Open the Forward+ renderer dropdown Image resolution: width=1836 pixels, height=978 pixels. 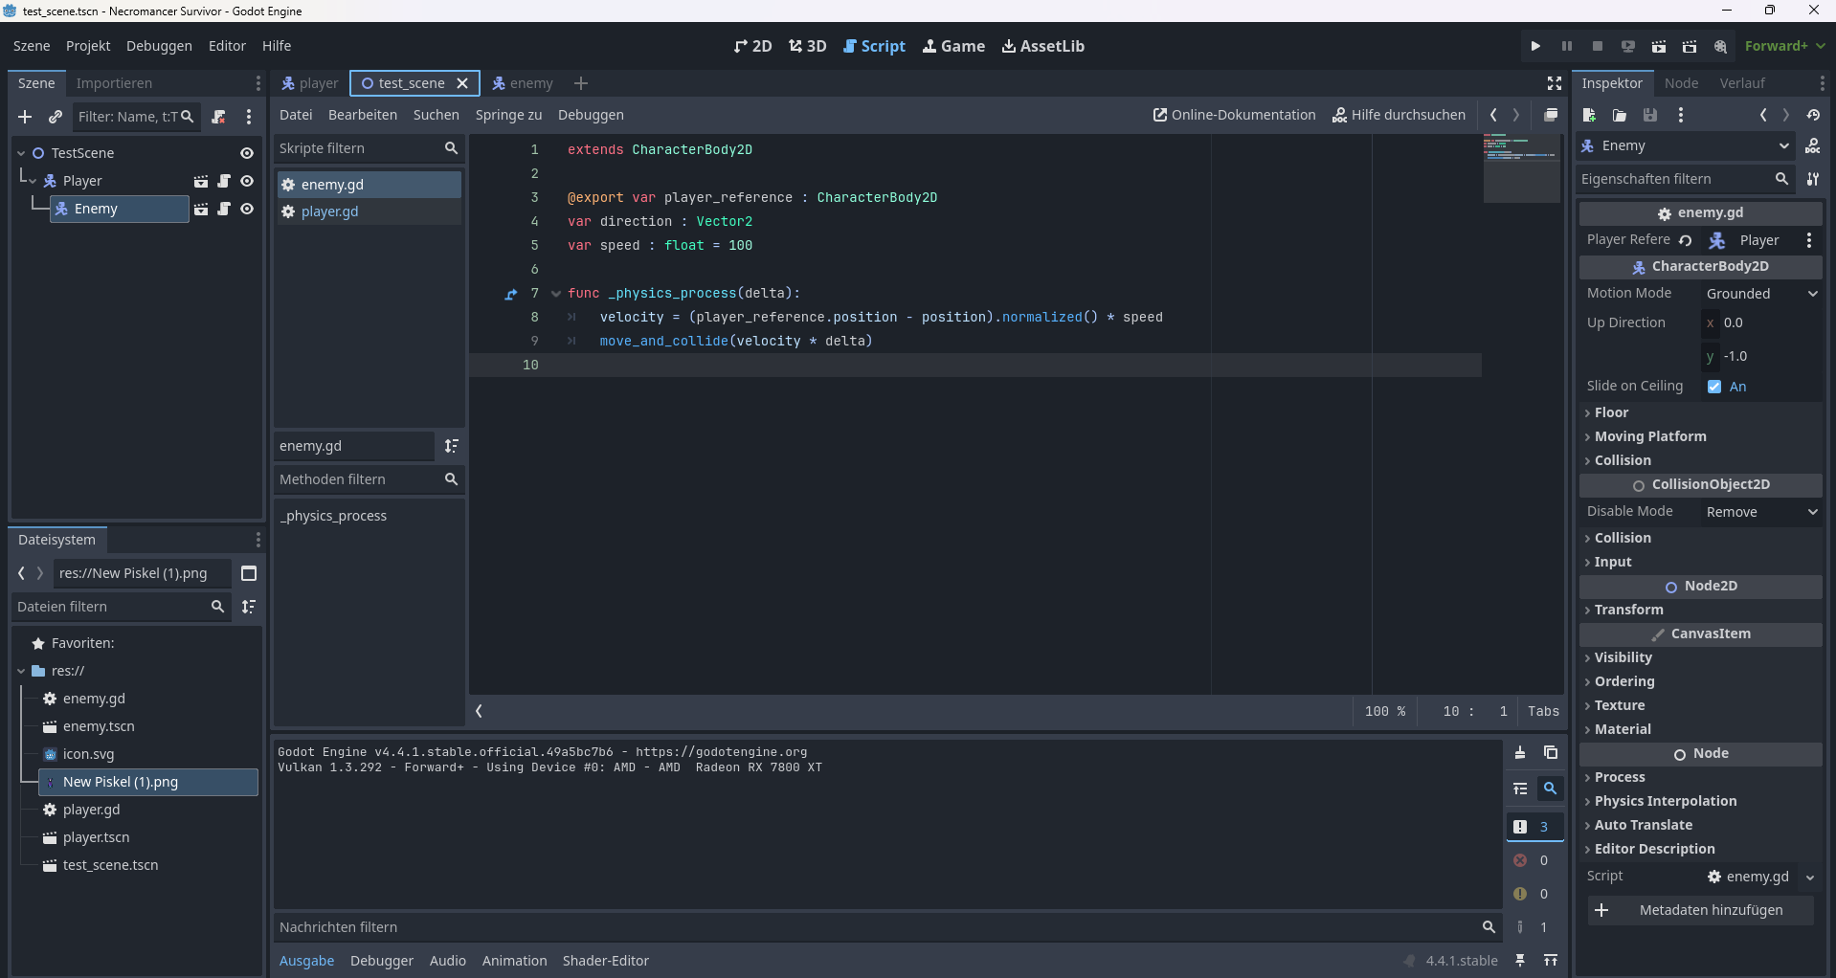[1784, 46]
